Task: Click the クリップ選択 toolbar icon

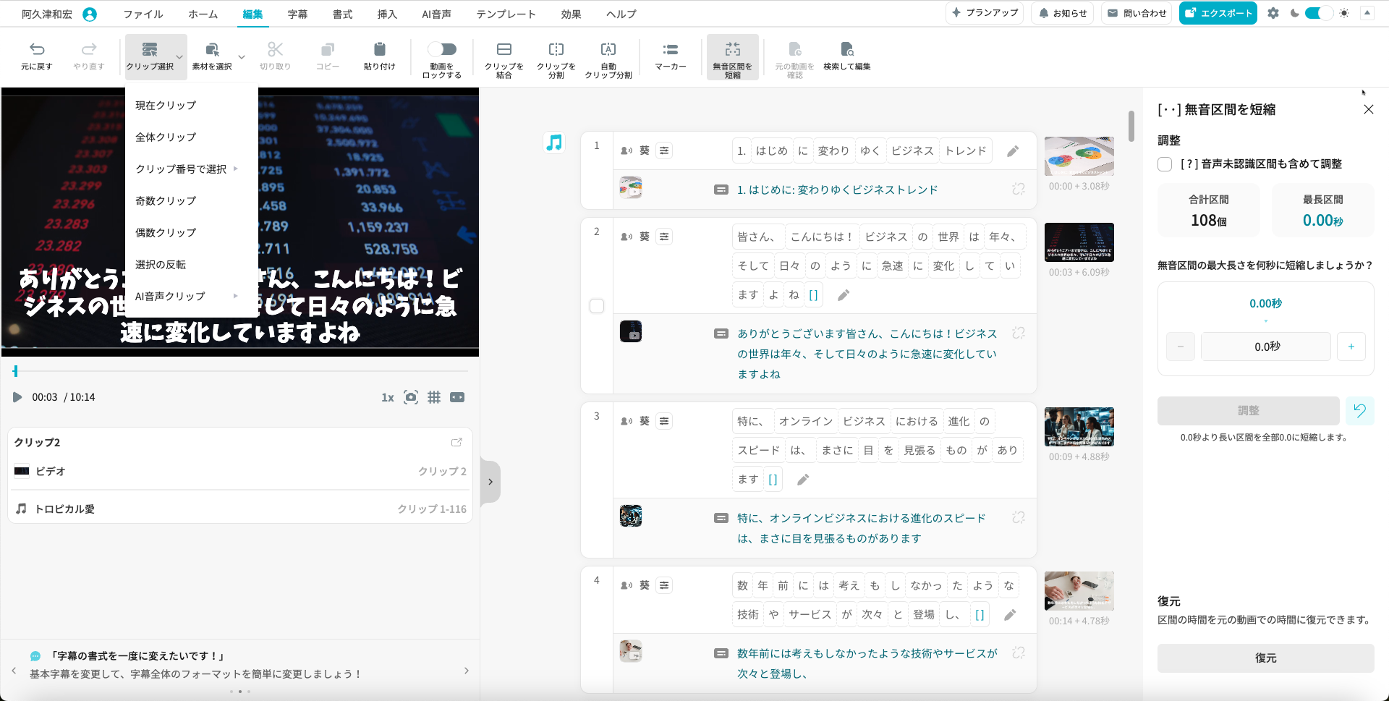Action: point(150,49)
